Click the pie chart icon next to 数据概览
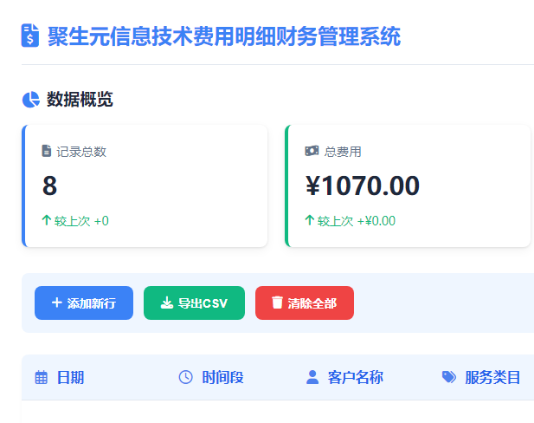This screenshot has height=423, width=534. [x=30, y=100]
